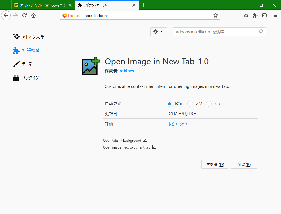Uncheck 'Open tabs in background'
281x214 pixels.
(x=145, y=140)
